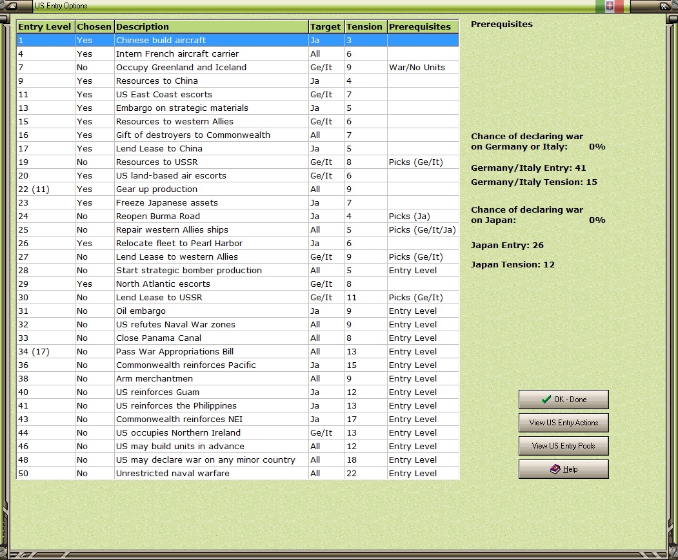Select Close Panama Canal option
This screenshot has height=560, width=678.
[237, 338]
